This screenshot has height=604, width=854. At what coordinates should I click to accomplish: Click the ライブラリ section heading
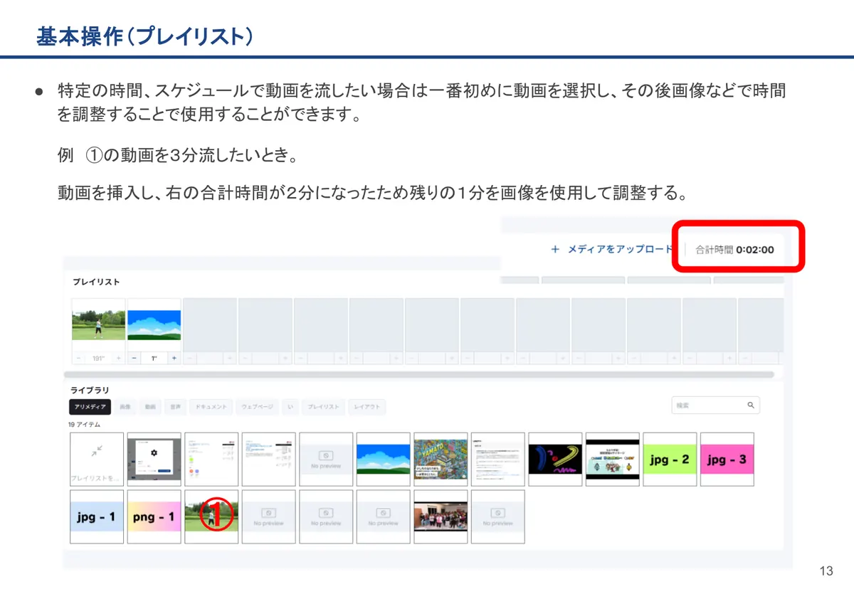(x=90, y=390)
